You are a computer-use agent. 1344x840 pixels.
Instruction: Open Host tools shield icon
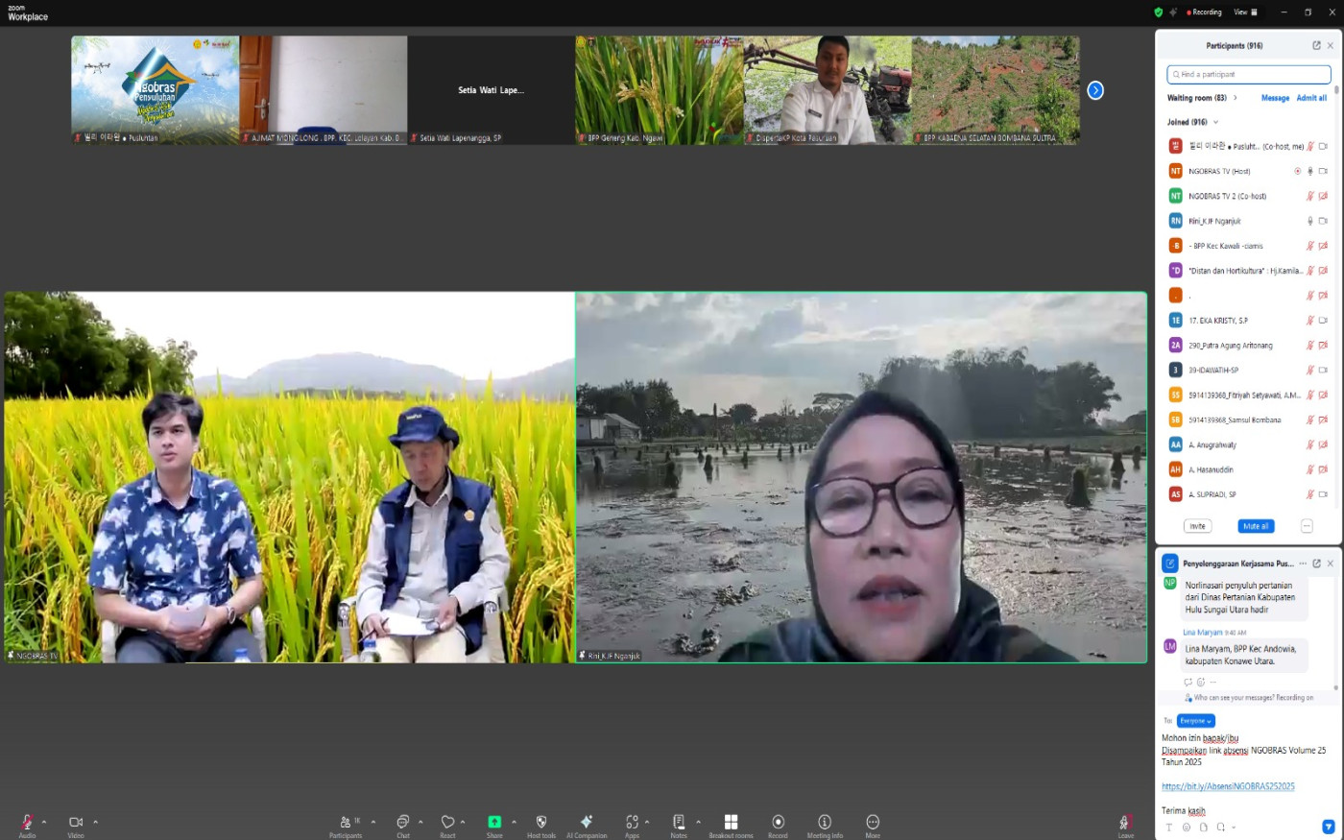click(x=541, y=823)
